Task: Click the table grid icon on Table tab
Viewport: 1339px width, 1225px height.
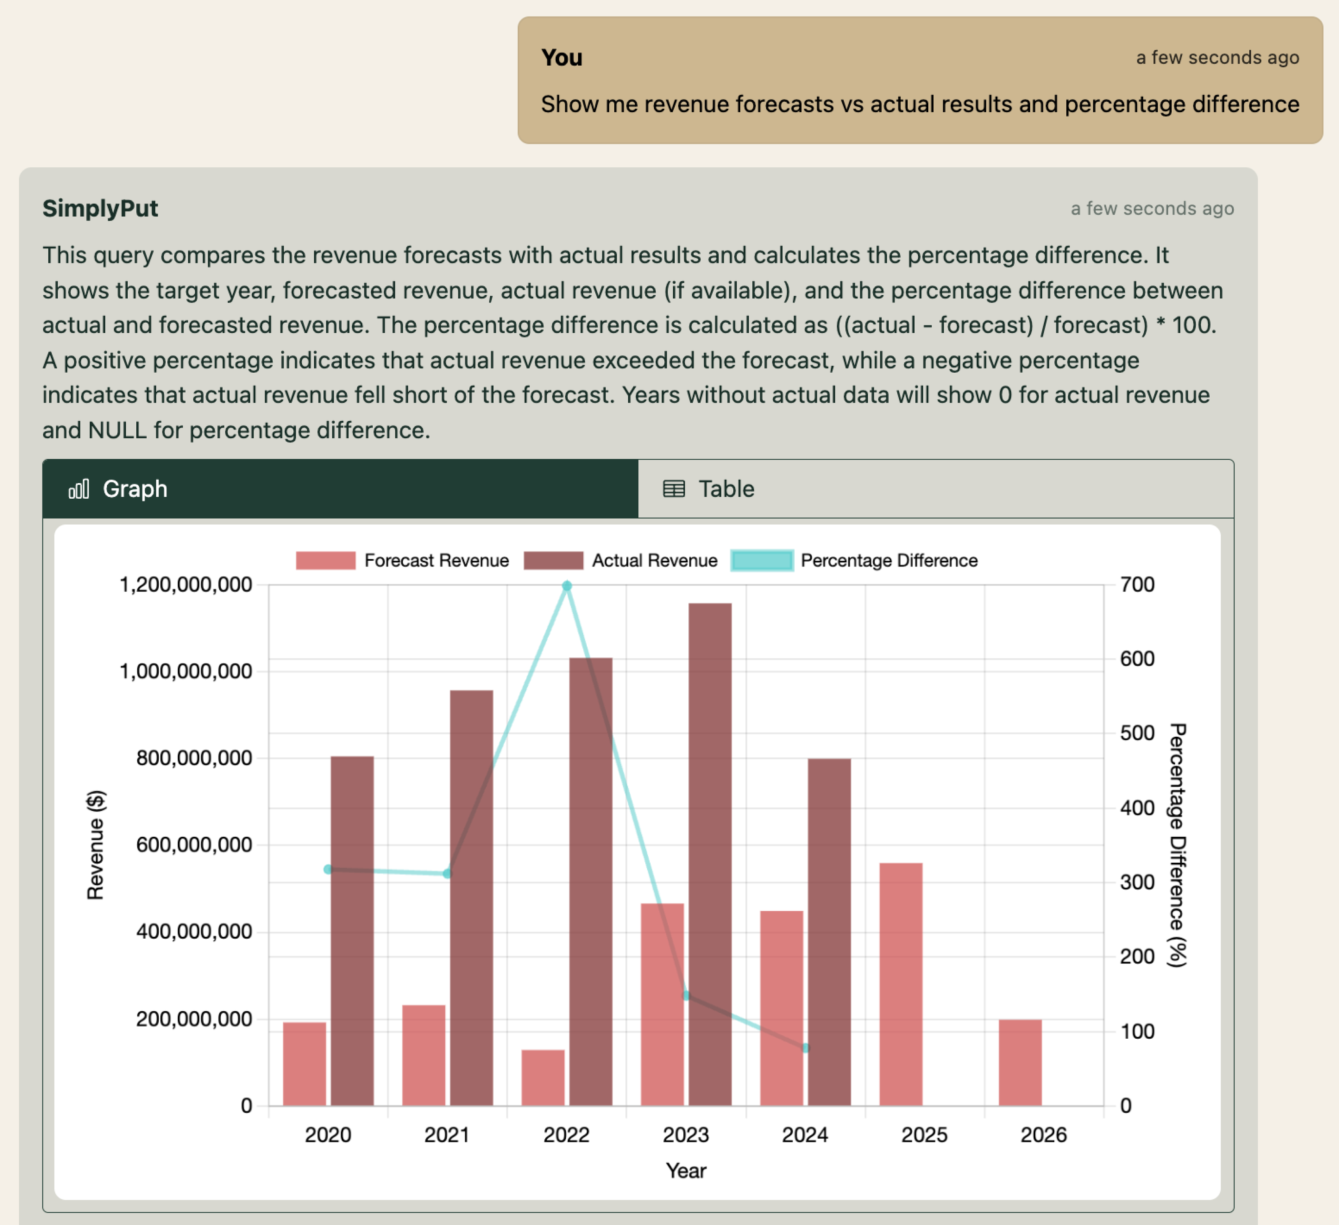Action: 674,489
